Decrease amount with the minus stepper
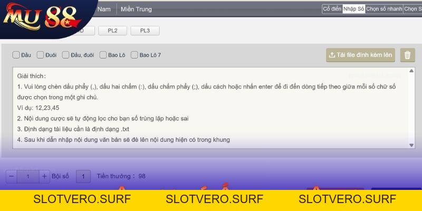This screenshot has height=211, width=422. point(11,177)
